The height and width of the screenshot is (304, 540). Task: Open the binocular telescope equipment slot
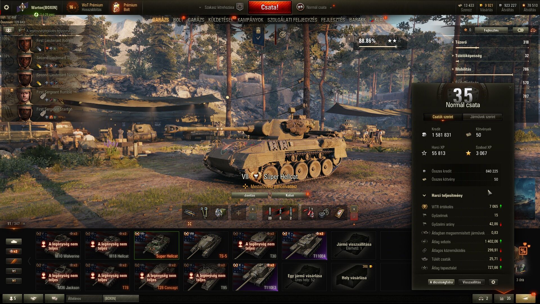(204, 213)
